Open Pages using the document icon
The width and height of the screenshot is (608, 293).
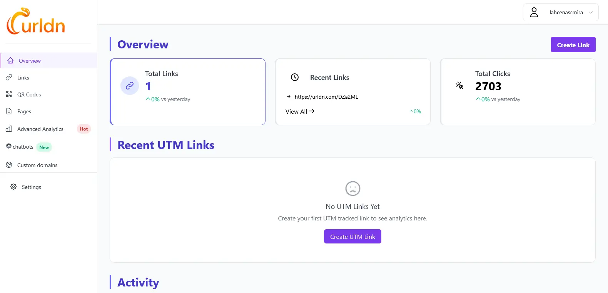8,111
